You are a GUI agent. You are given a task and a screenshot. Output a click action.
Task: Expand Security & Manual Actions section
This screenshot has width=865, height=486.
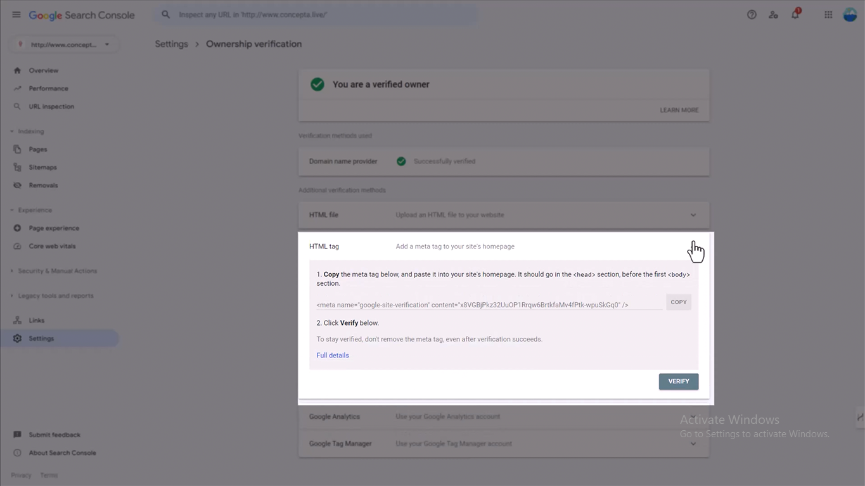click(x=54, y=271)
